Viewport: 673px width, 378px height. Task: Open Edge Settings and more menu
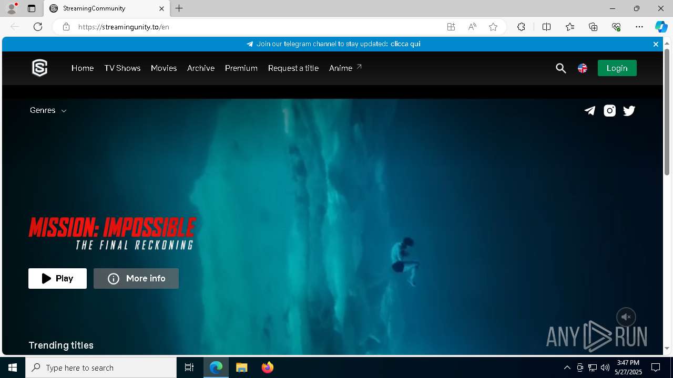pos(639,27)
